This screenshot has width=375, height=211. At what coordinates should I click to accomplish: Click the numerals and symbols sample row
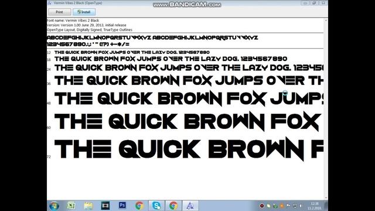[x=88, y=45]
